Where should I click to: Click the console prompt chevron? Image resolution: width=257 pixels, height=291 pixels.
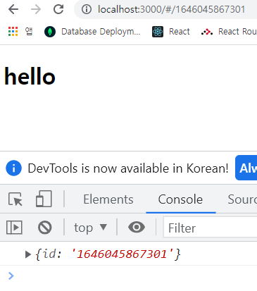tap(11, 275)
